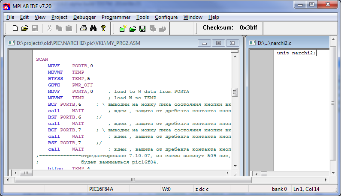Screen dimensions: 341x196
Task: Click MY_PRG2.ASM window document icon
Action: (x=11, y=43)
